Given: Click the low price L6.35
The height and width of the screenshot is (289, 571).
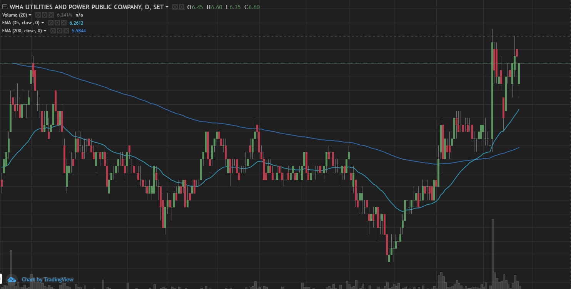Looking at the screenshot, I should 234,7.
